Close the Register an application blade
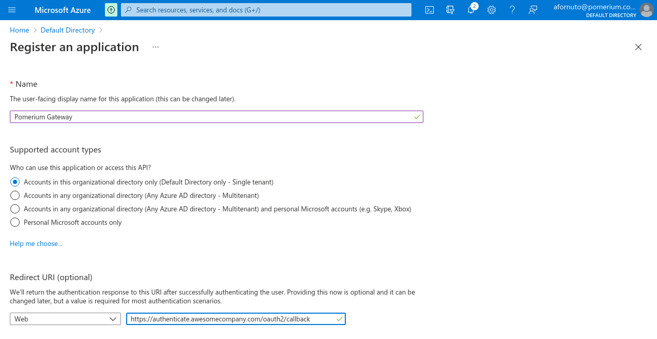This screenshot has height=339, width=657. click(638, 47)
